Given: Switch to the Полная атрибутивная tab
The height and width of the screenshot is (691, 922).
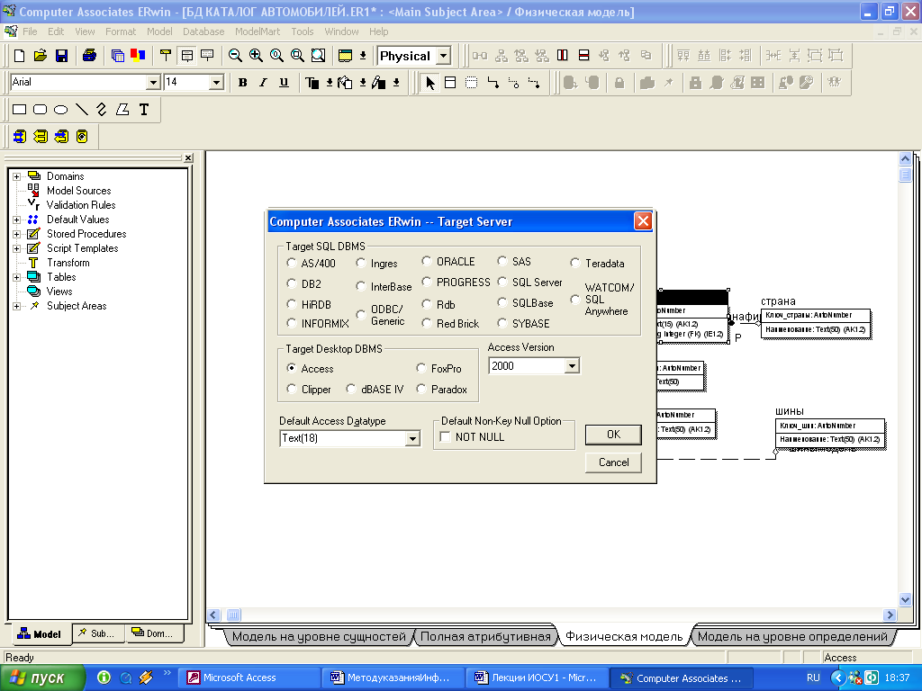Looking at the screenshot, I should [x=484, y=637].
